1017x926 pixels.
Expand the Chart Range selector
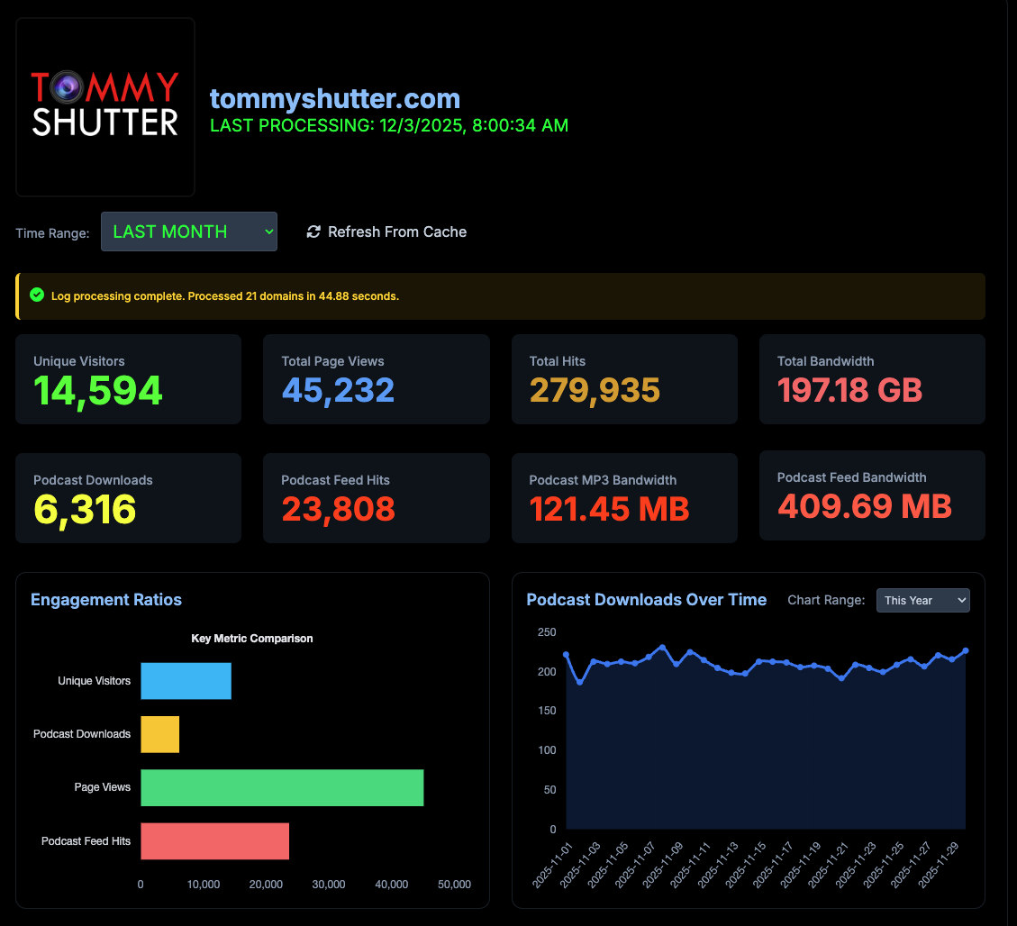[922, 600]
